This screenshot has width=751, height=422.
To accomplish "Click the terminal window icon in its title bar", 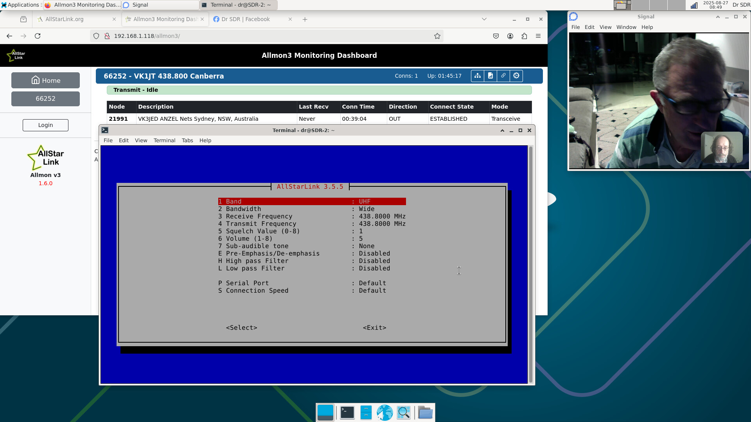I will tap(105, 130).
